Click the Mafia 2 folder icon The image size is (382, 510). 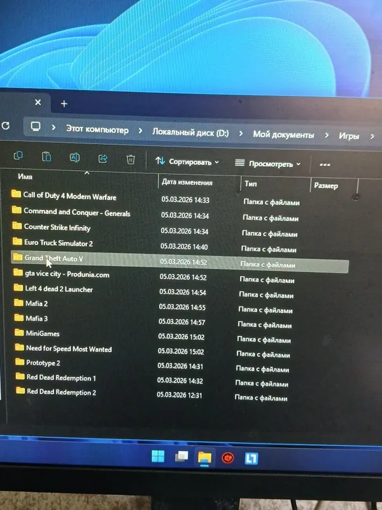click(19, 303)
